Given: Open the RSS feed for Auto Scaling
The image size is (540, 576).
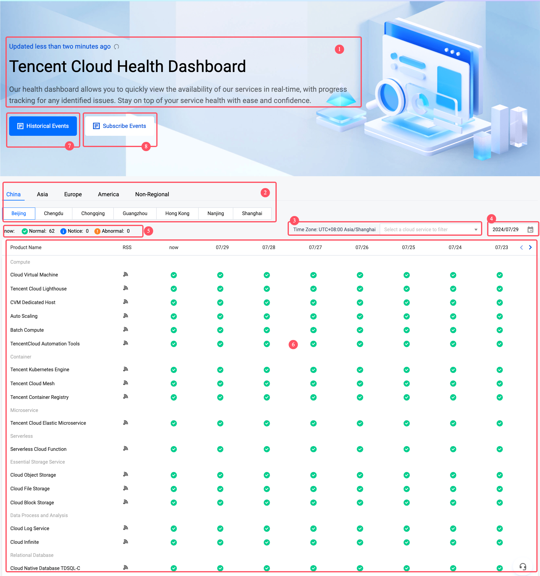Looking at the screenshot, I should [x=126, y=316].
